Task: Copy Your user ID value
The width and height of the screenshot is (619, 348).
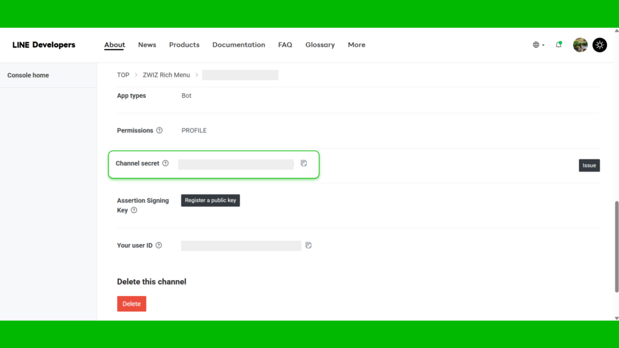Action: click(x=308, y=245)
